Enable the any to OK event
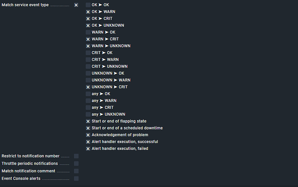 pyautogui.click(x=88, y=94)
